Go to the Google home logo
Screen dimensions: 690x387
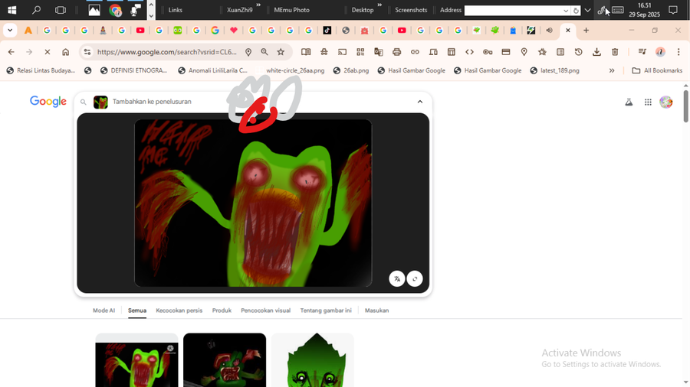(48, 102)
